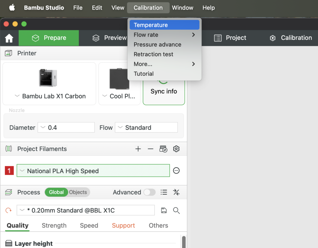Switch process scope to Global

coord(57,192)
